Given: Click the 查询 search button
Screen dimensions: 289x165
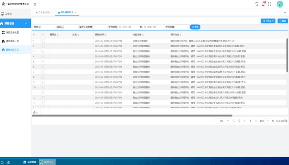Looking at the screenshot, I should click(x=195, y=27).
